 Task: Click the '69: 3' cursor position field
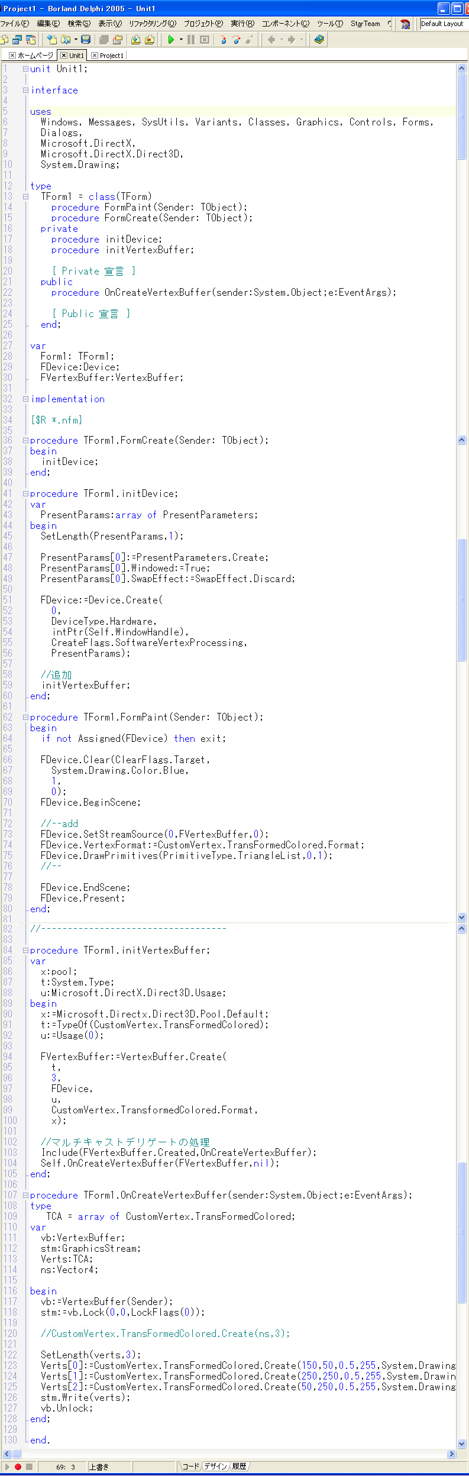click(62, 1467)
